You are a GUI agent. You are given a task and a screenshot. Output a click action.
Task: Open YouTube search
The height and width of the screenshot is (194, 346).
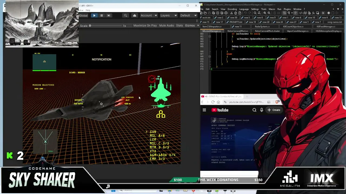pyautogui.click(x=254, y=110)
